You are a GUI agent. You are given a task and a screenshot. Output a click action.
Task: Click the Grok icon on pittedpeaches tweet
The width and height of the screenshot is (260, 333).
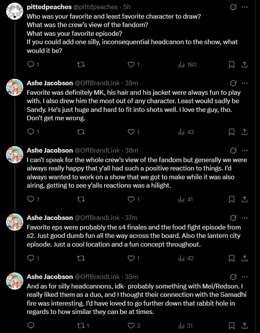(x=233, y=7)
